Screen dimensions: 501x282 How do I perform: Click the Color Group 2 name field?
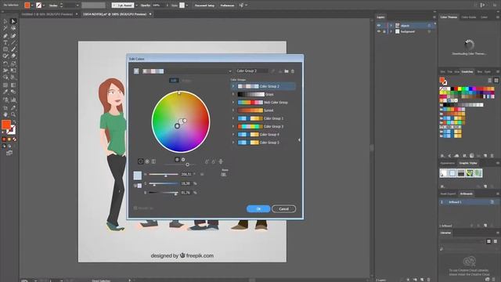[252, 70]
